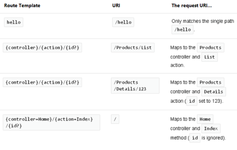The height and width of the screenshot is (150, 237).
Task: Click the 'List' action code snippet
Action: 209,57
